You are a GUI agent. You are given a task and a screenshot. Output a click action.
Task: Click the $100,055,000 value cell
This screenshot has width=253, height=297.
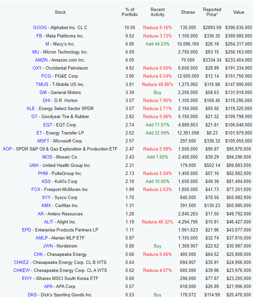pos(239,141)
